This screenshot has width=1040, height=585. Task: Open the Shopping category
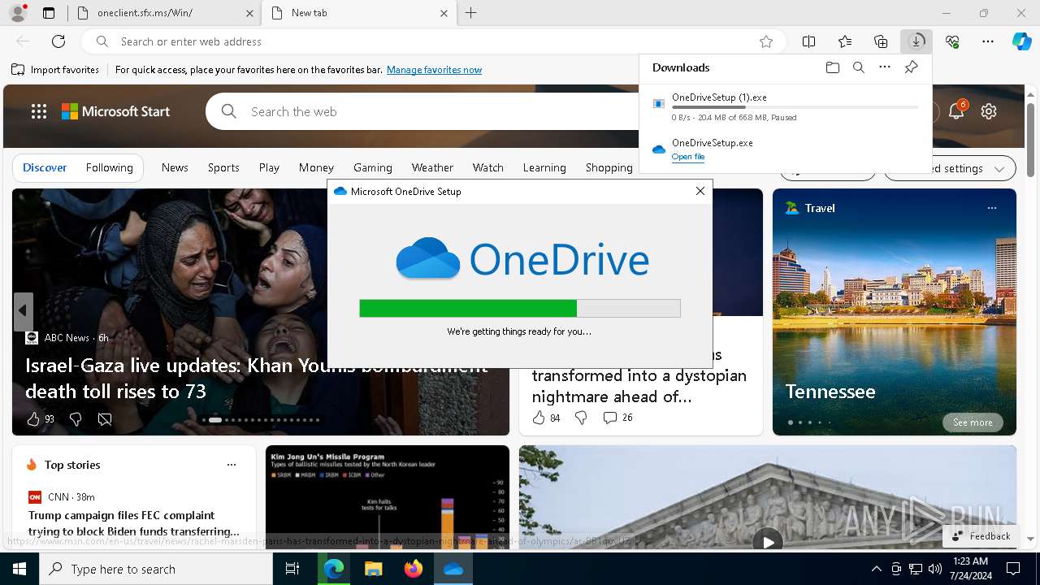point(609,167)
